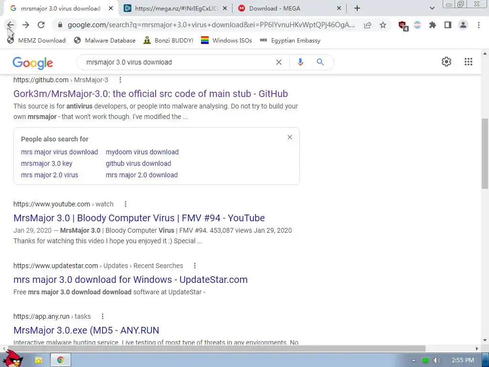Viewport: 489px width, 367px height.
Task: Search for mrs major 2.0 virus
Action: click(50, 175)
